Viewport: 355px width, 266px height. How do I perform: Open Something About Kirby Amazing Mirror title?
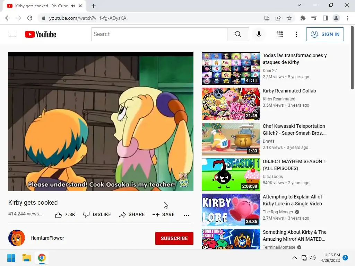[294, 236]
